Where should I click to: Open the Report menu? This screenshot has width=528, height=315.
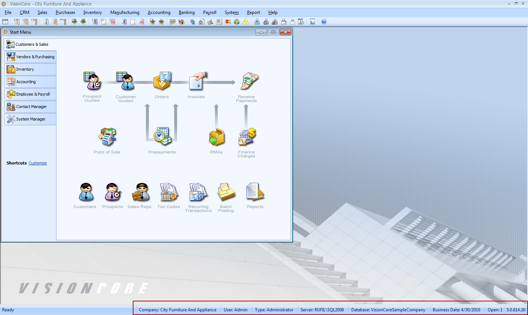pos(253,12)
